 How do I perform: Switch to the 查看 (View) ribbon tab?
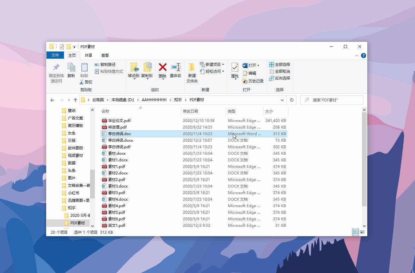(105, 55)
